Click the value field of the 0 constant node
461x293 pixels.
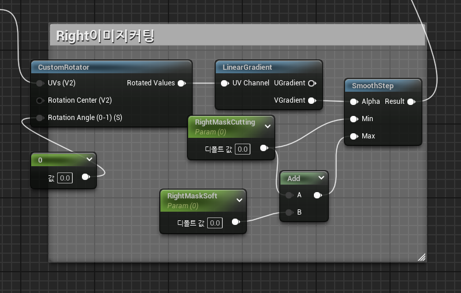(65, 178)
